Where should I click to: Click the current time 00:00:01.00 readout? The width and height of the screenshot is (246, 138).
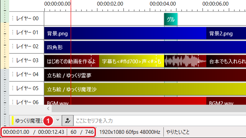(x=16, y=132)
